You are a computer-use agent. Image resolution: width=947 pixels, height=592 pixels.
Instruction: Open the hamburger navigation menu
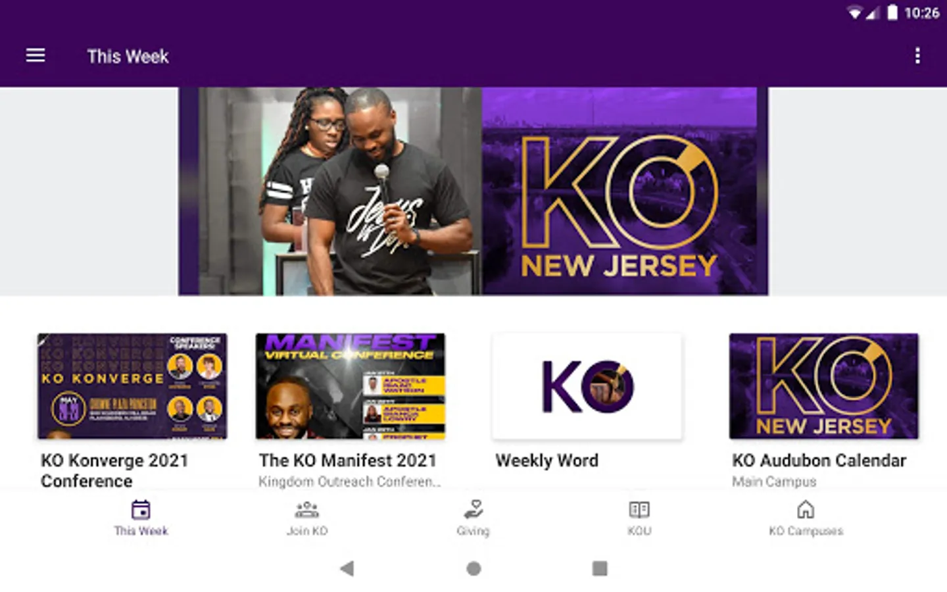(36, 56)
